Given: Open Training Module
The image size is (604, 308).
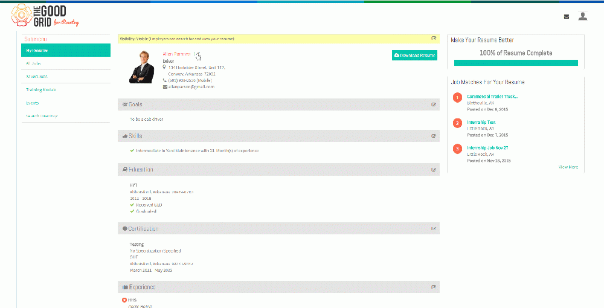Looking at the screenshot, I should [41, 90].
